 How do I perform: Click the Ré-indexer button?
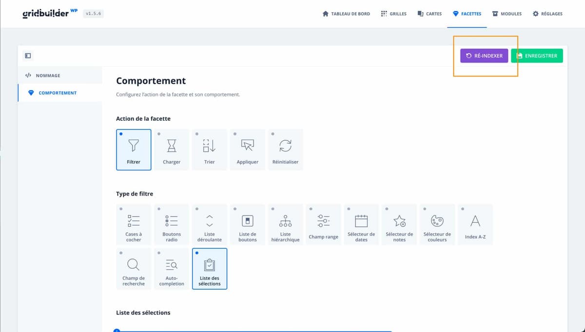click(x=484, y=56)
